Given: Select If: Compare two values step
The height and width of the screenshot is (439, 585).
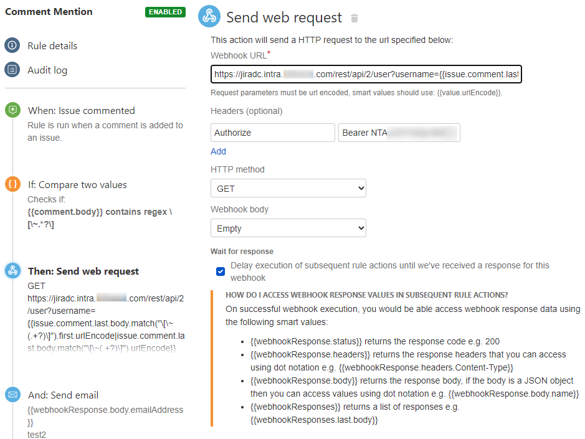Looking at the screenshot, I should [77, 184].
